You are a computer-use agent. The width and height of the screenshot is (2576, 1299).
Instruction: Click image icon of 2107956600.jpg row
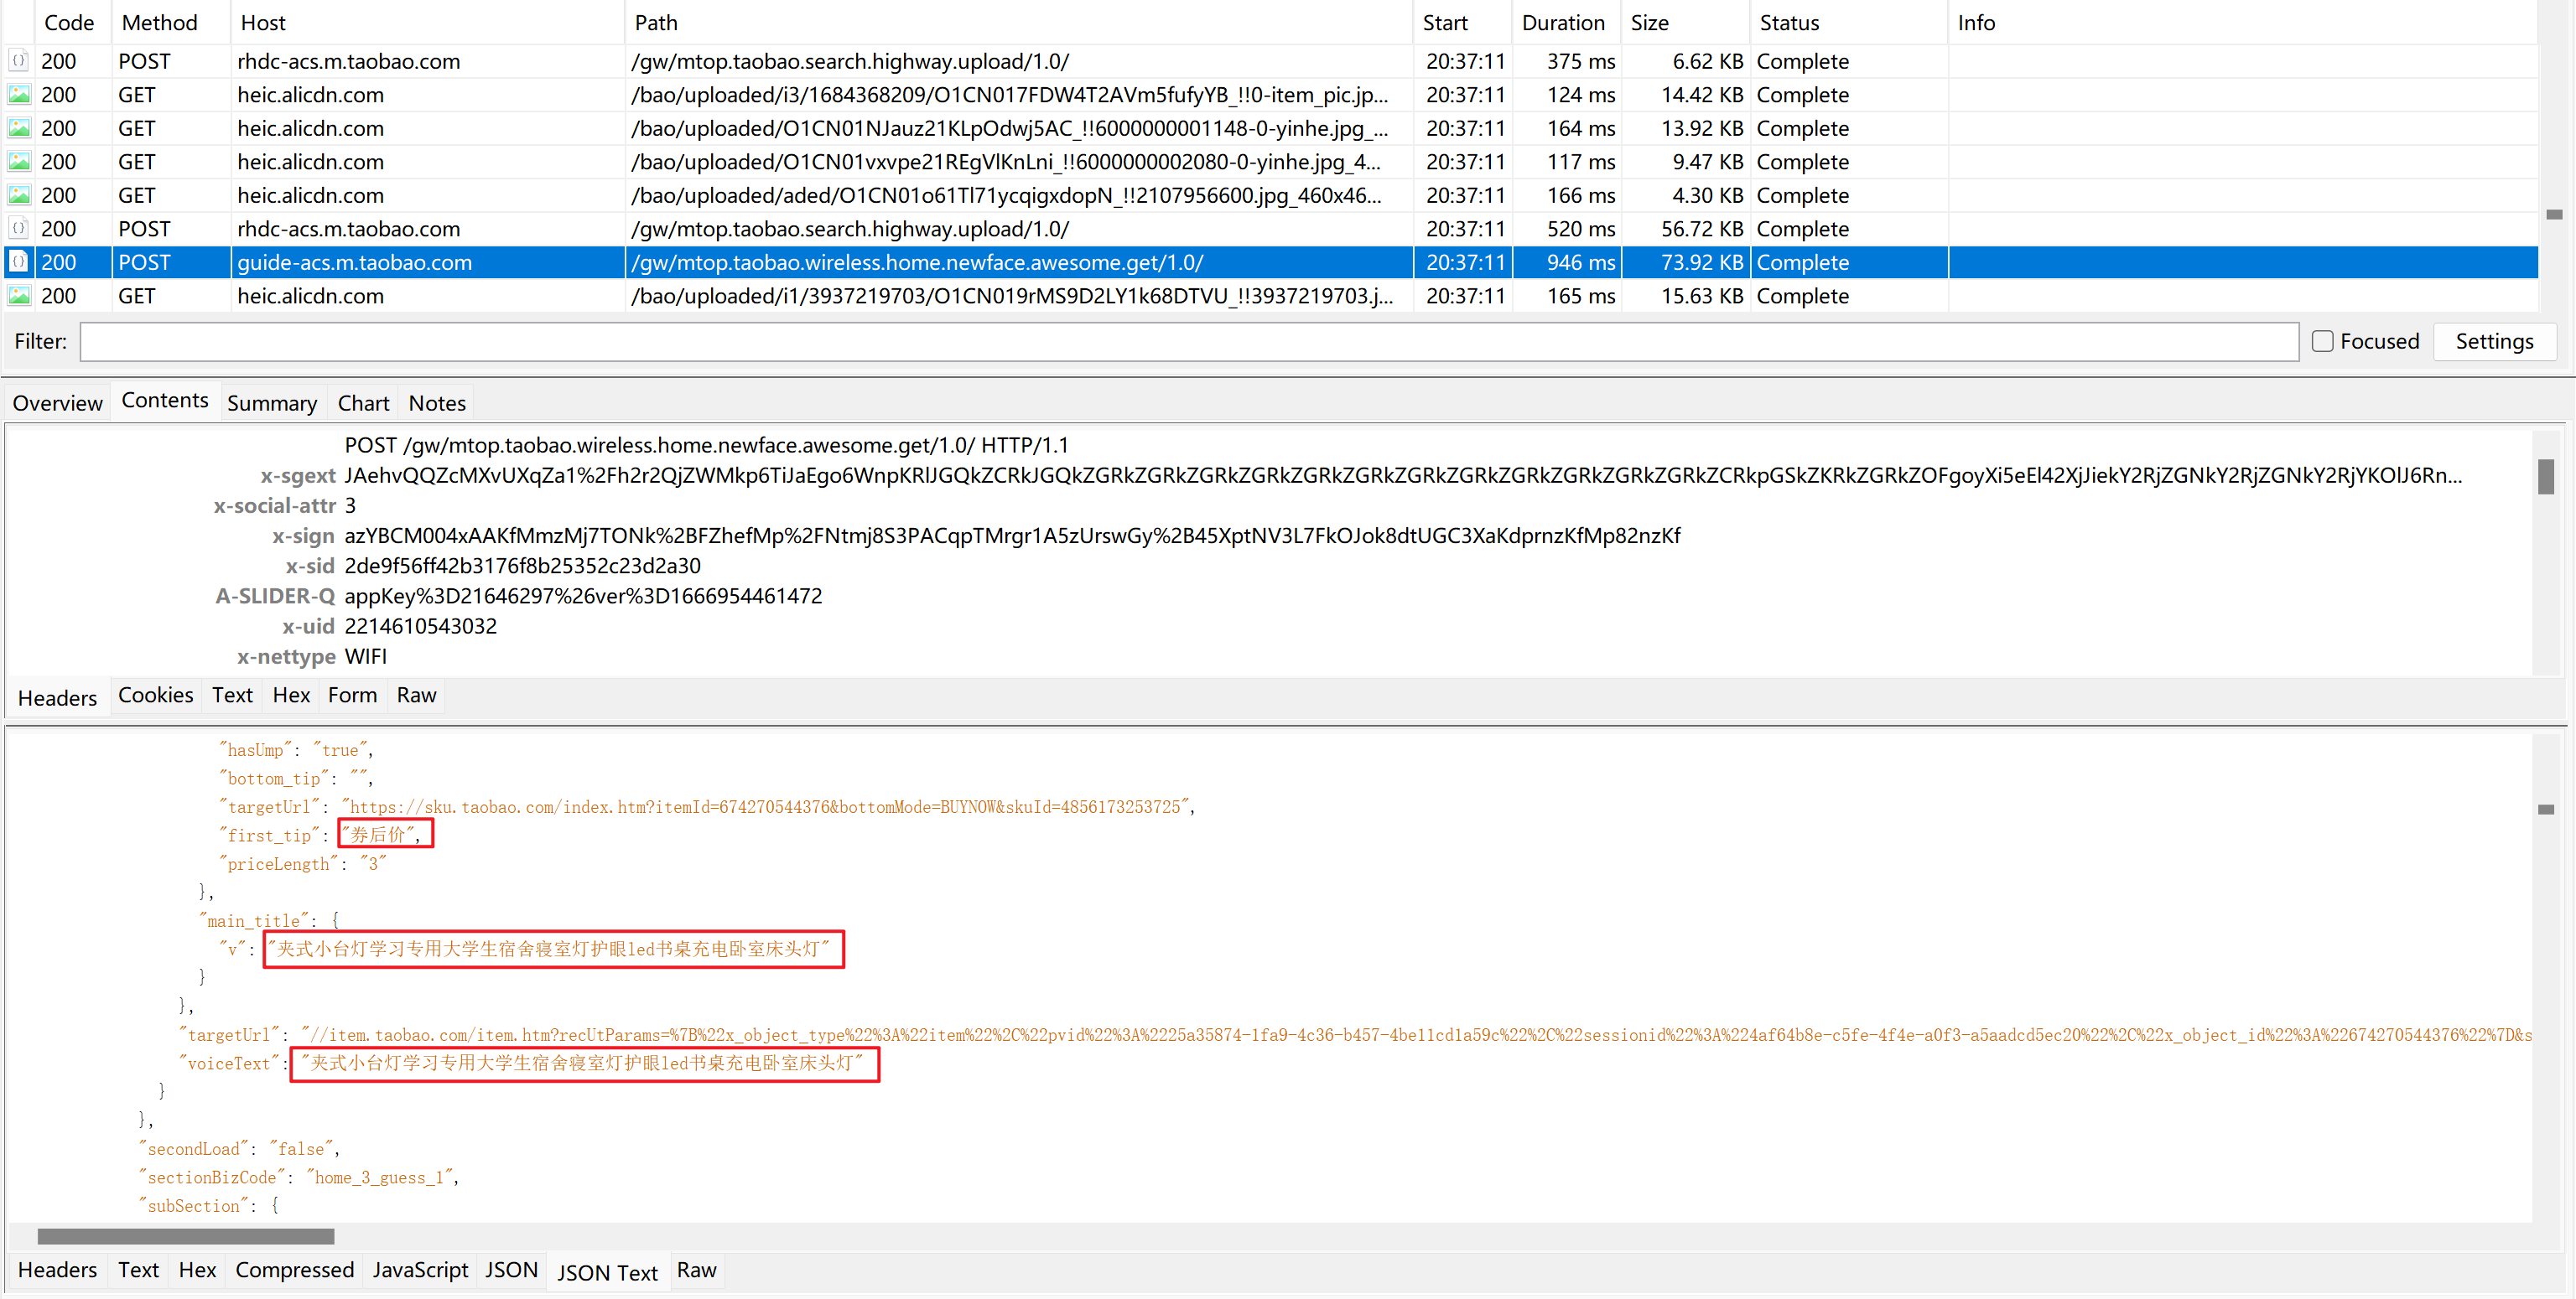click(x=19, y=194)
